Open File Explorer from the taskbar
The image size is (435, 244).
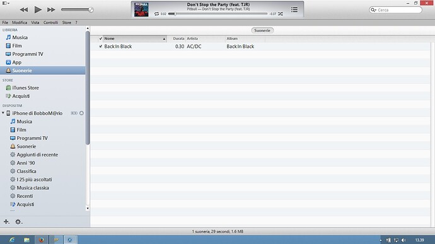[x=26, y=240]
